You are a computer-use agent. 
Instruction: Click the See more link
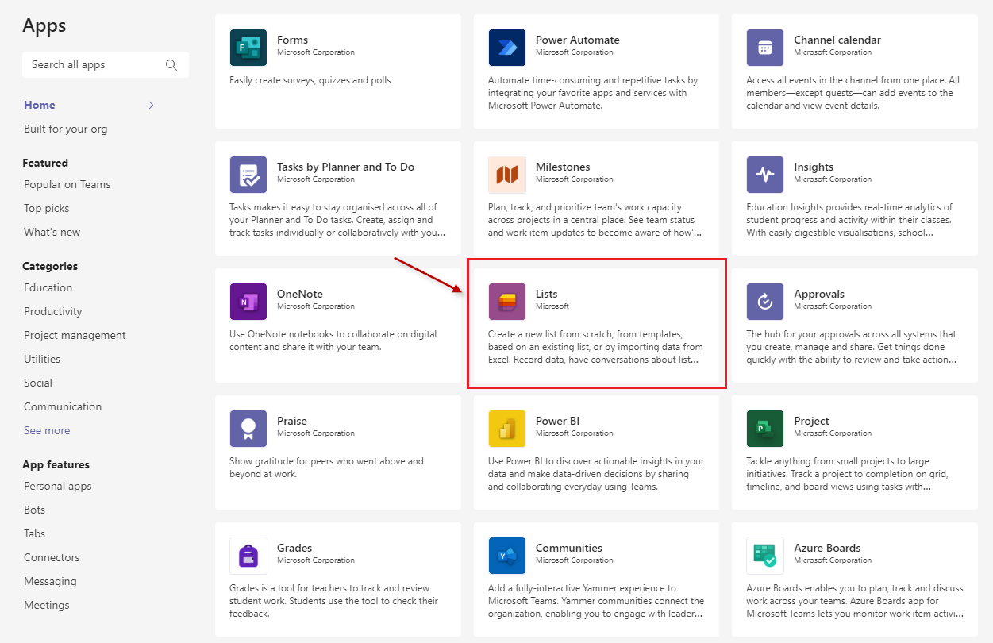47,430
